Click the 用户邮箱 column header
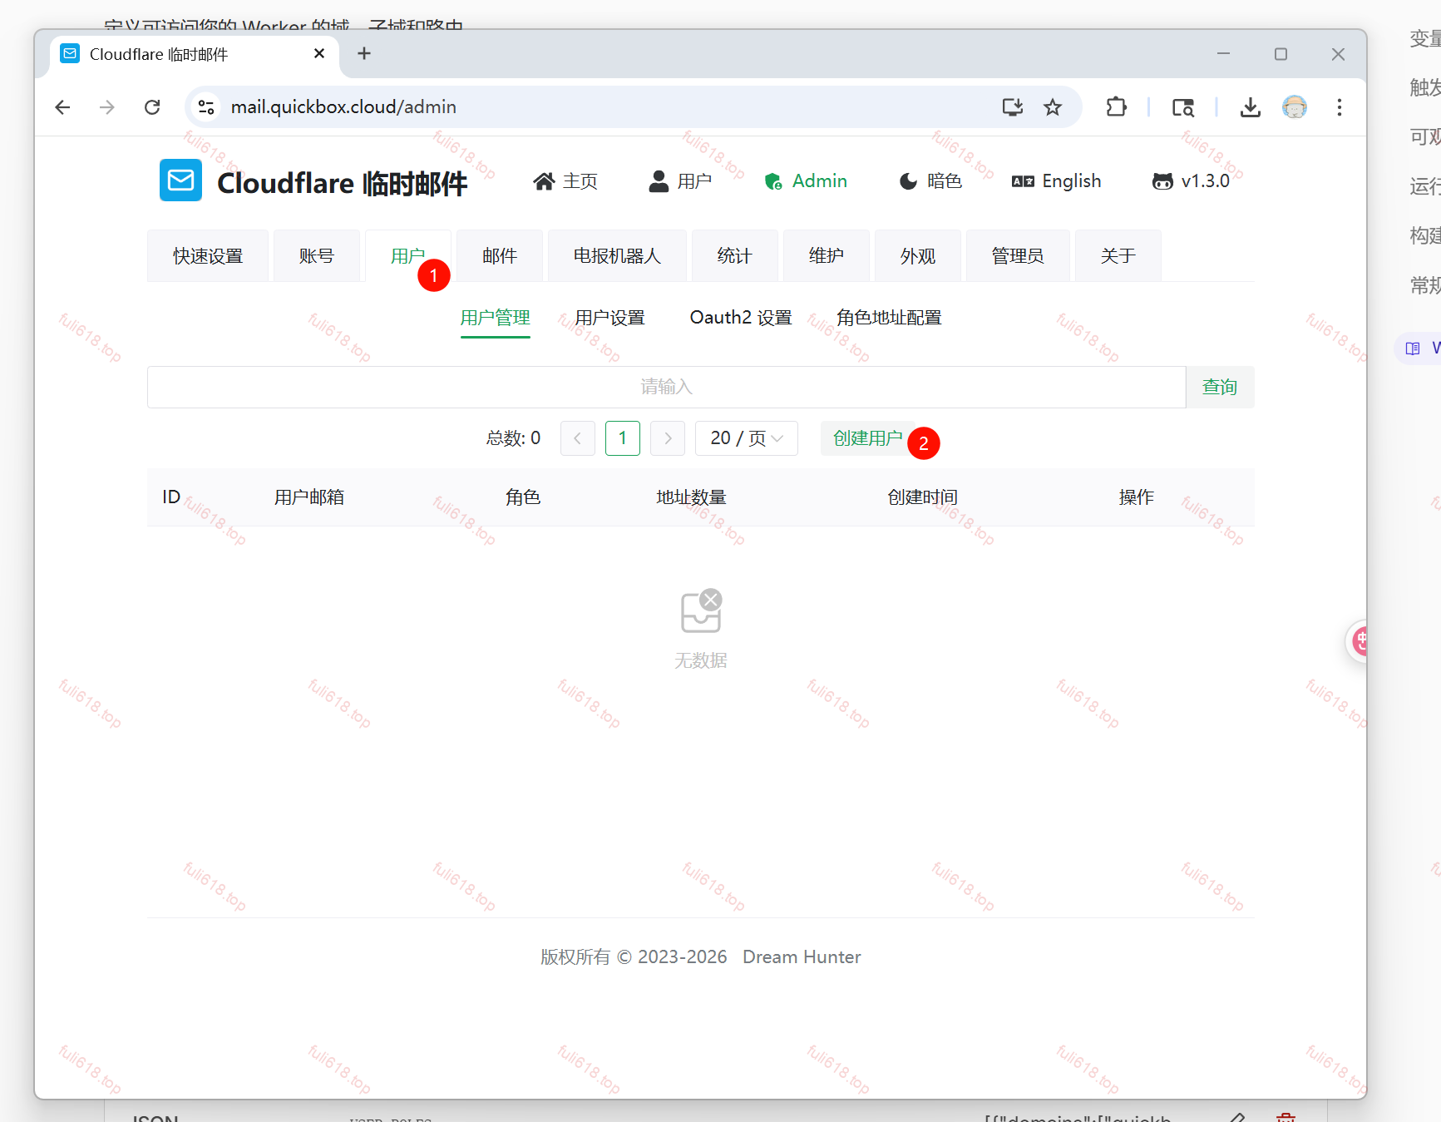This screenshot has height=1122, width=1441. 309,497
